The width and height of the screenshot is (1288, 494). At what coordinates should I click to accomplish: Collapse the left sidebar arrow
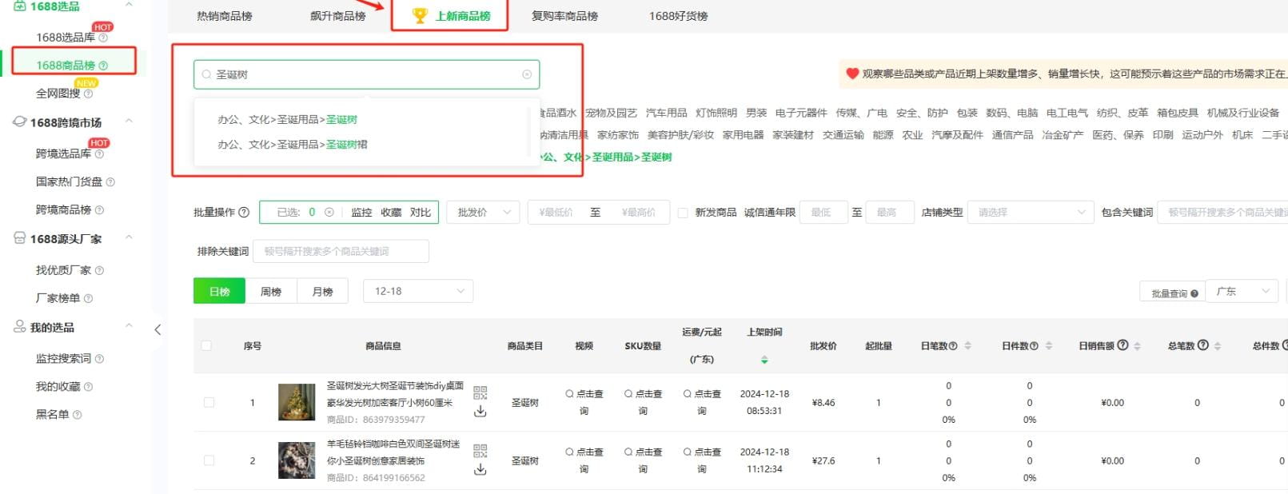pyautogui.click(x=158, y=329)
